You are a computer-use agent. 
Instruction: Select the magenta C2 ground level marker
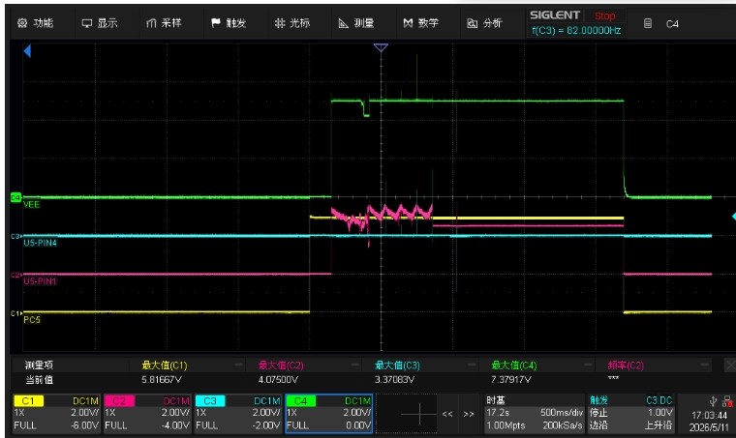(15, 275)
